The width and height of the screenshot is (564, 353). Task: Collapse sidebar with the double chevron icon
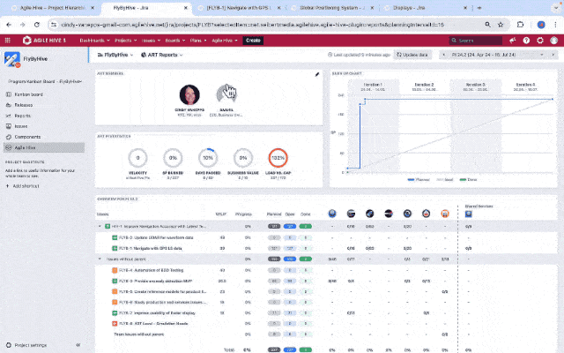point(78,345)
